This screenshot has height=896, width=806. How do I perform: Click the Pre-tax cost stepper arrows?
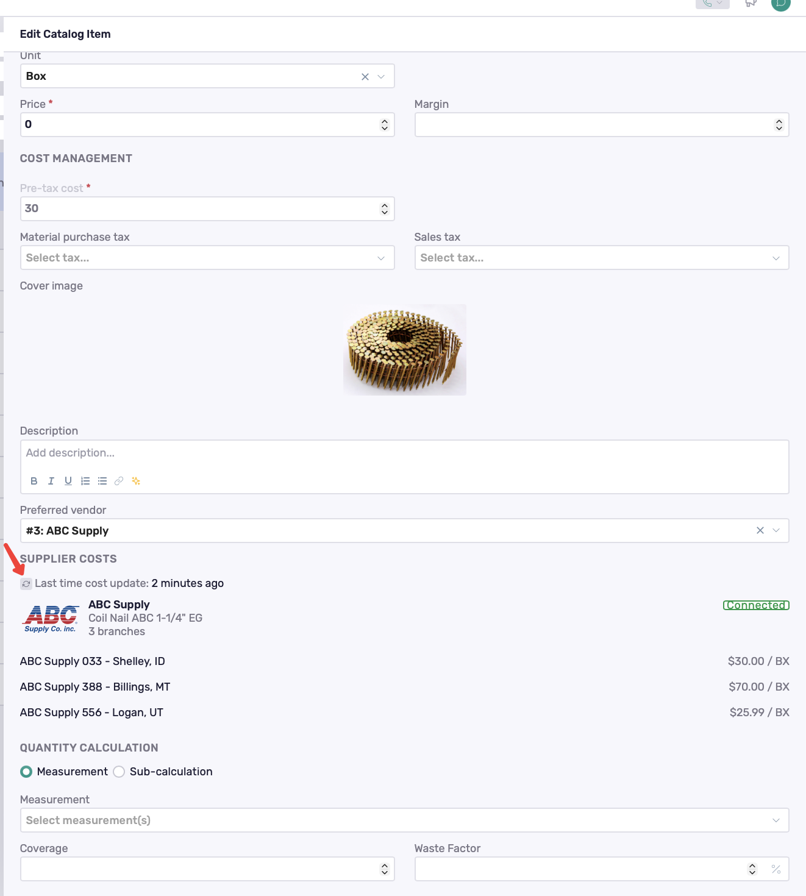[385, 209]
